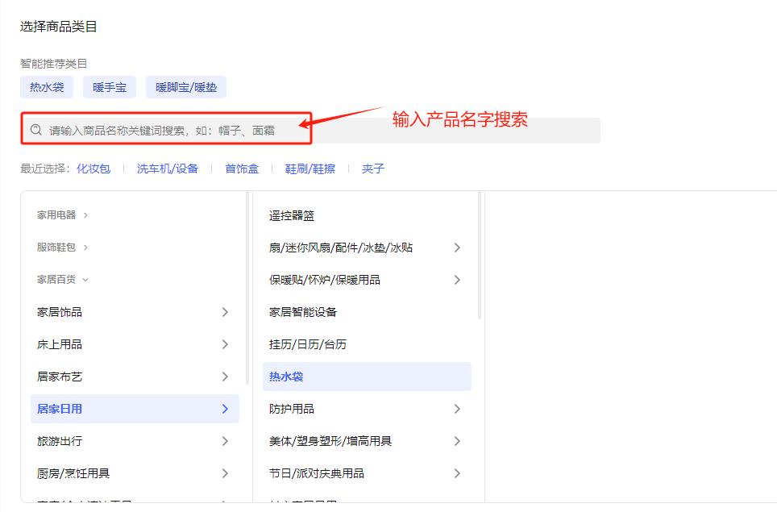The width and height of the screenshot is (777, 512).
Task: Open the 鞋刷/鞋擦 recent selection link
Action: pyautogui.click(x=310, y=169)
